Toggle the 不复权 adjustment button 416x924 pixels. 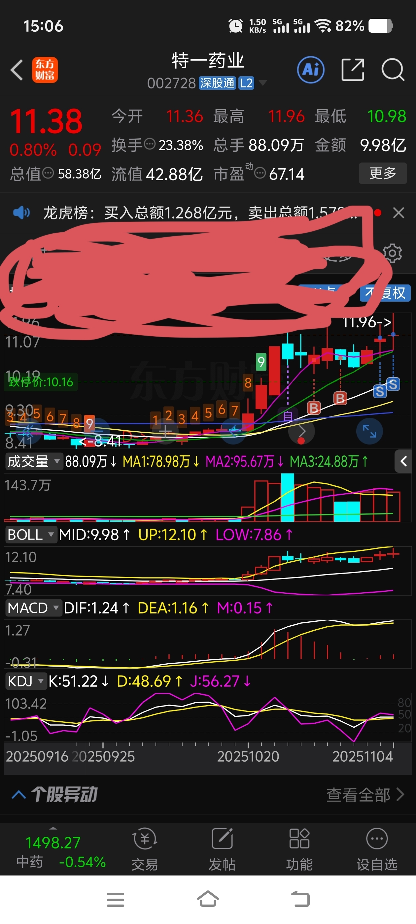coord(385,293)
